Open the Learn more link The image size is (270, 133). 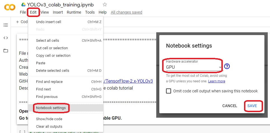217,81
